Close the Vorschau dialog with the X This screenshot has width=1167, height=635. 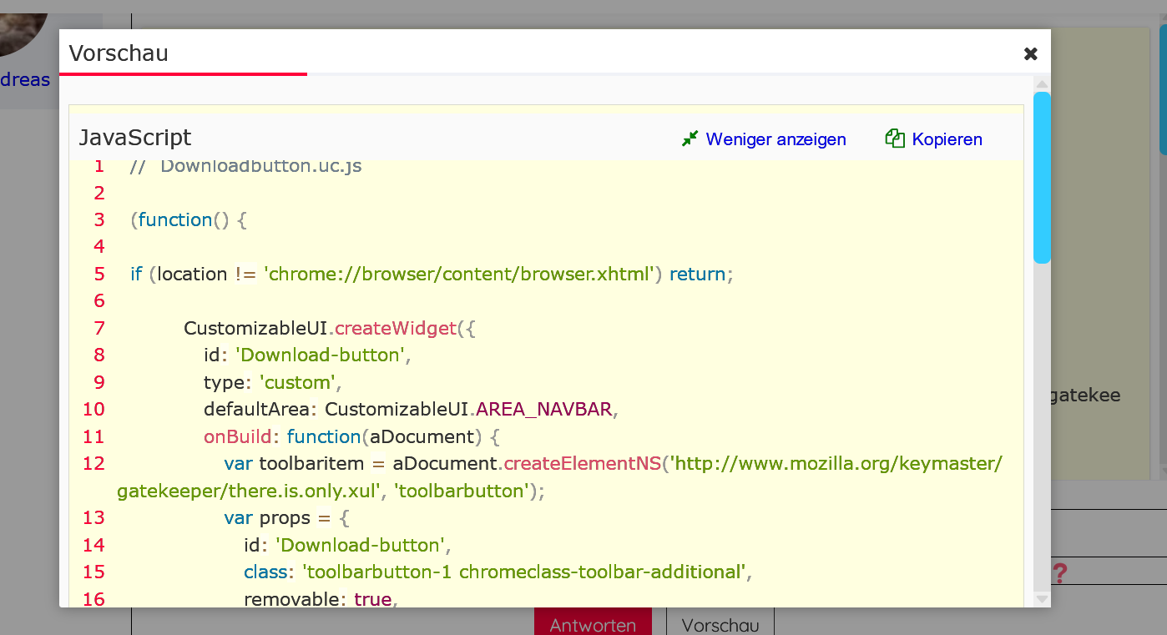click(1030, 54)
